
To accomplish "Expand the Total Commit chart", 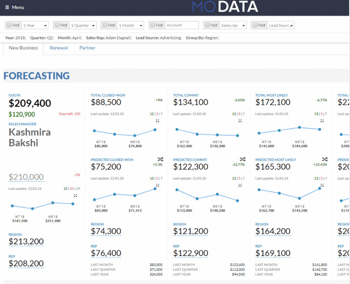I will tap(240, 121).
